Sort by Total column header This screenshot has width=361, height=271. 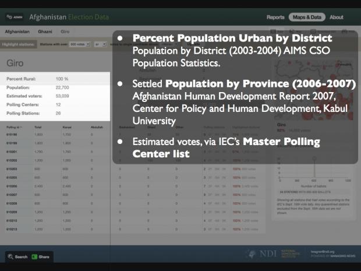(38, 127)
